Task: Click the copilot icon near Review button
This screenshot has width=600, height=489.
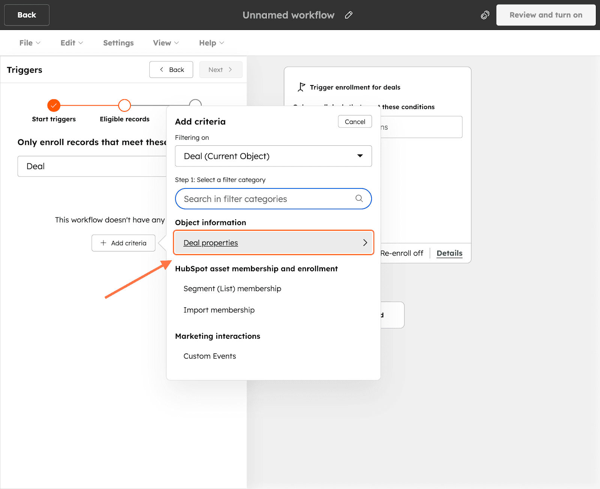Action: 485,15
